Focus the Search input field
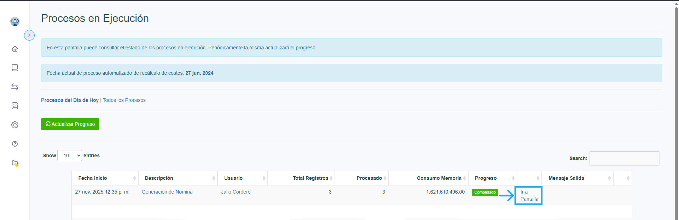This screenshot has height=220, width=679. [624, 158]
